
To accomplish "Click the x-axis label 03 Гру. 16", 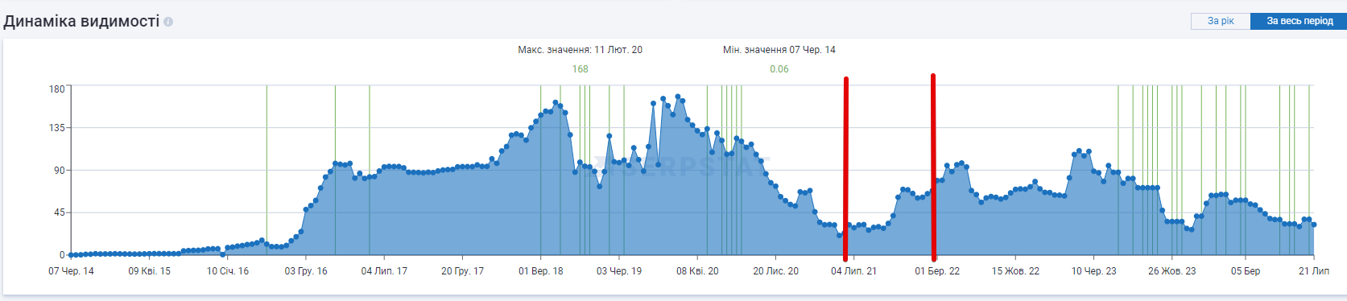I will (x=306, y=271).
